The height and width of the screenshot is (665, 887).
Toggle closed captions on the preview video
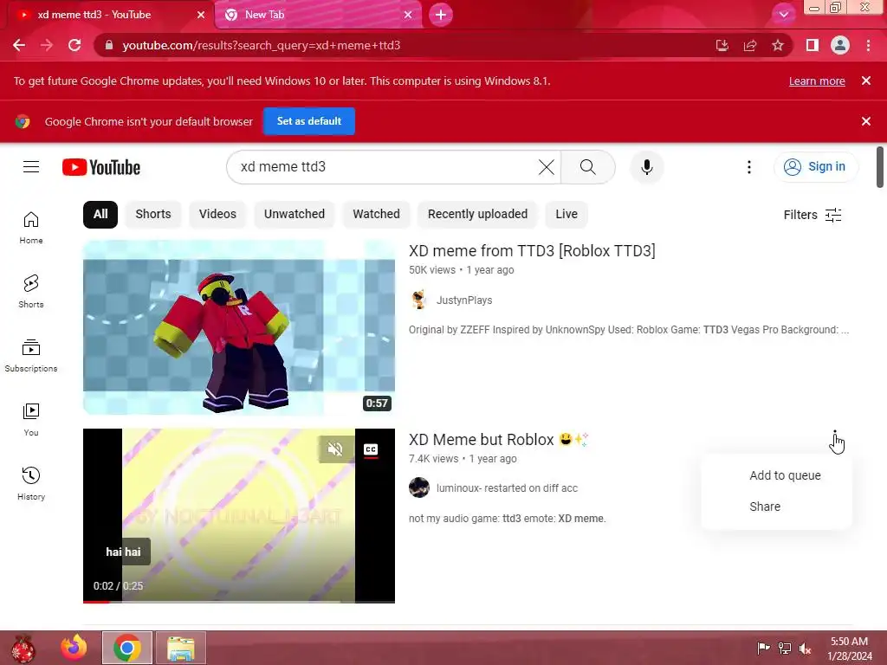(x=371, y=449)
